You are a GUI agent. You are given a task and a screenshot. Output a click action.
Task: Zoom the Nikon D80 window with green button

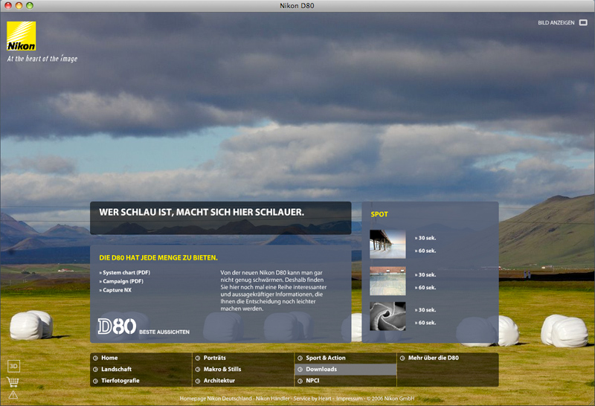(x=30, y=5)
